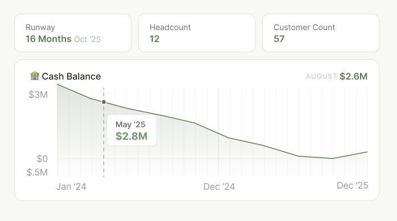The height and width of the screenshot is (221, 397).
Task: Click the Oct '25 runway date
Action: point(88,39)
